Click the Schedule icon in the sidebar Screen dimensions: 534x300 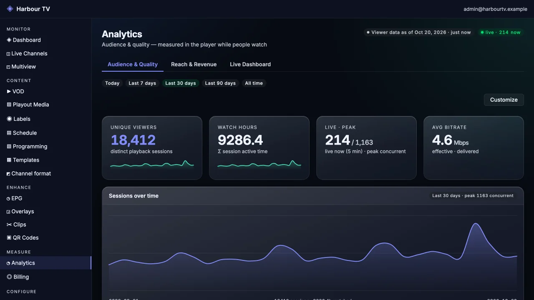click(9, 133)
